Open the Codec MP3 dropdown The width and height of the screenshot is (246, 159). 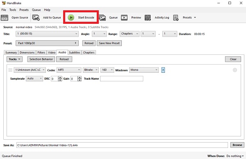point(69,70)
